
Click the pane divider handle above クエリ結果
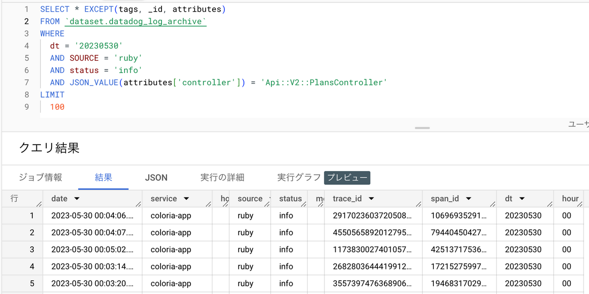point(422,127)
